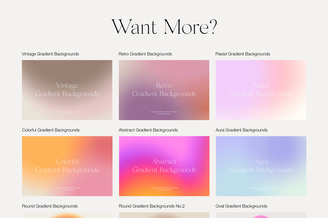Viewport: 328px width, 218px height.
Task: Select the Aura Gradient Backgrounds preview image
Action: tap(261, 166)
